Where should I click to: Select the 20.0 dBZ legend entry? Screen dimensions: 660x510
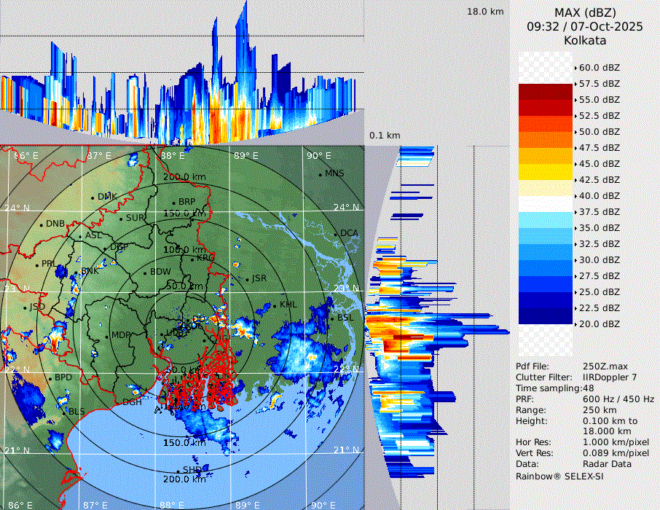pyautogui.click(x=599, y=323)
